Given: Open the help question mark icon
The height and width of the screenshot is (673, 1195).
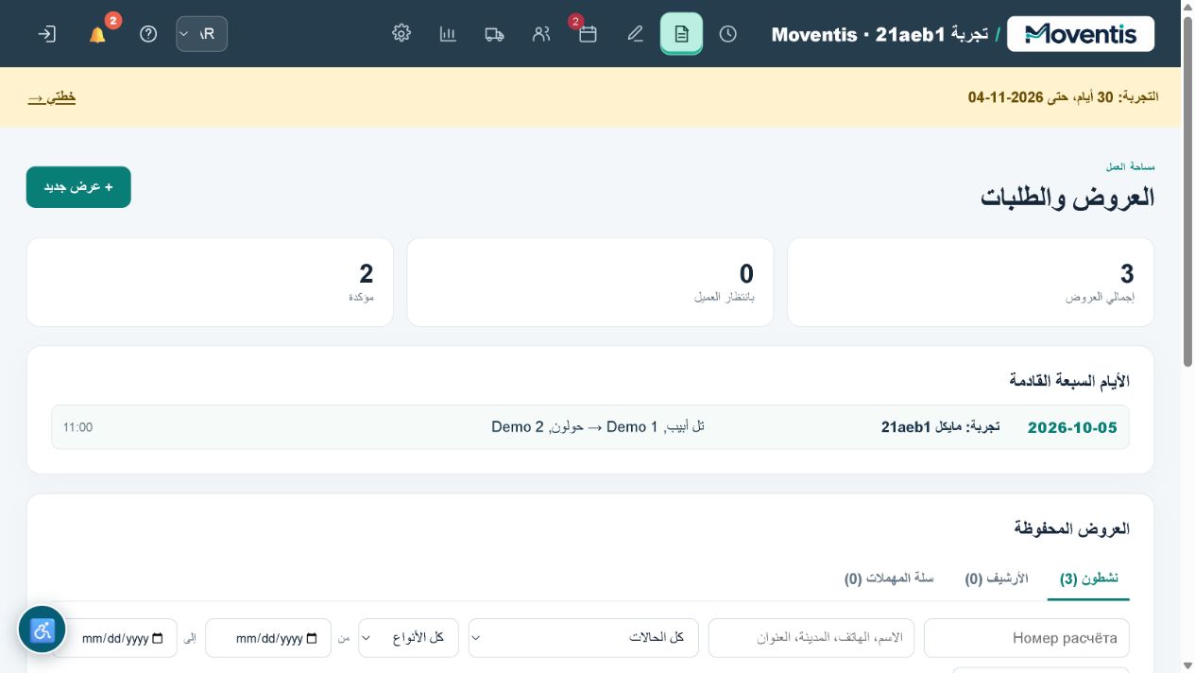Looking at the screenshot, I should 148,34.
